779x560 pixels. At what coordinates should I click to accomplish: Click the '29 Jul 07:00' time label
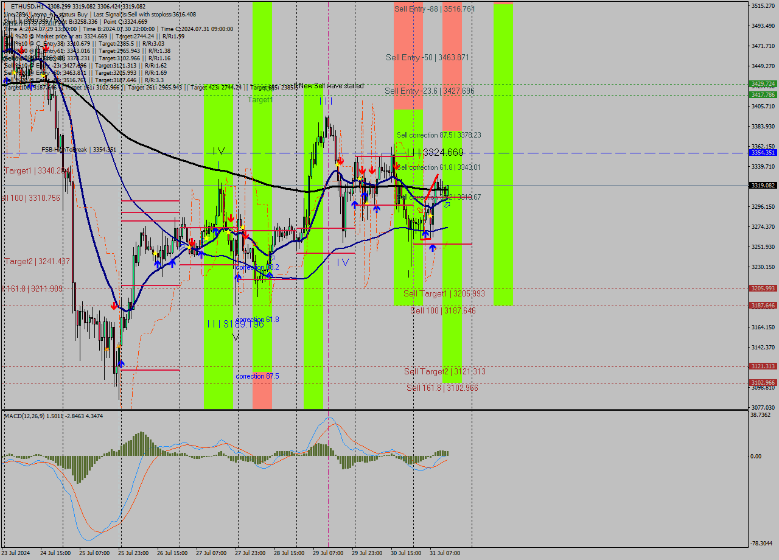click(328, 553)
